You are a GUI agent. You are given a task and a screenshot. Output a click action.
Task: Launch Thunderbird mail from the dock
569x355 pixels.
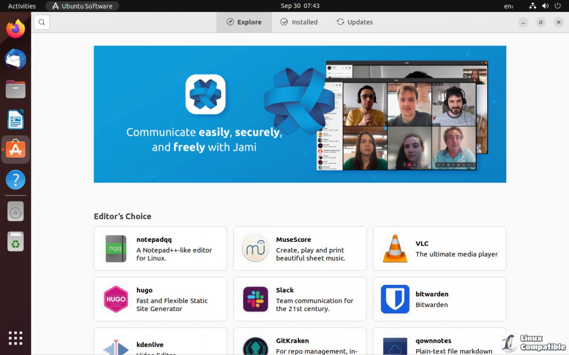pos(16,59)
